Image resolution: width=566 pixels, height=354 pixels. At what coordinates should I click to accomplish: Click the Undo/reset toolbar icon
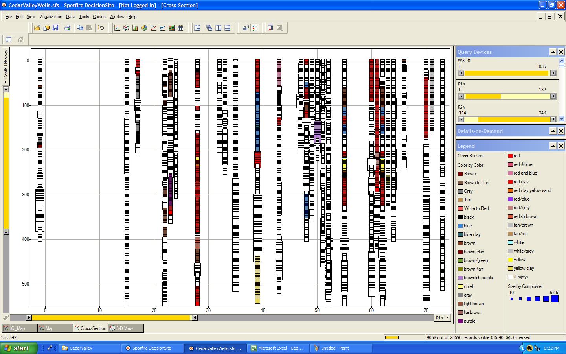tap(101, 28)
